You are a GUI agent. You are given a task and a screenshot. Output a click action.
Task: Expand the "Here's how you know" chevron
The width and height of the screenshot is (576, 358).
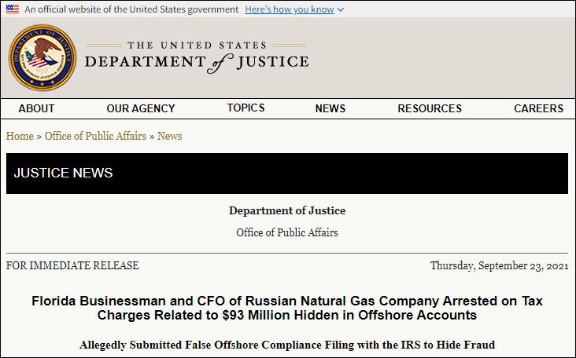click(340, 10)
